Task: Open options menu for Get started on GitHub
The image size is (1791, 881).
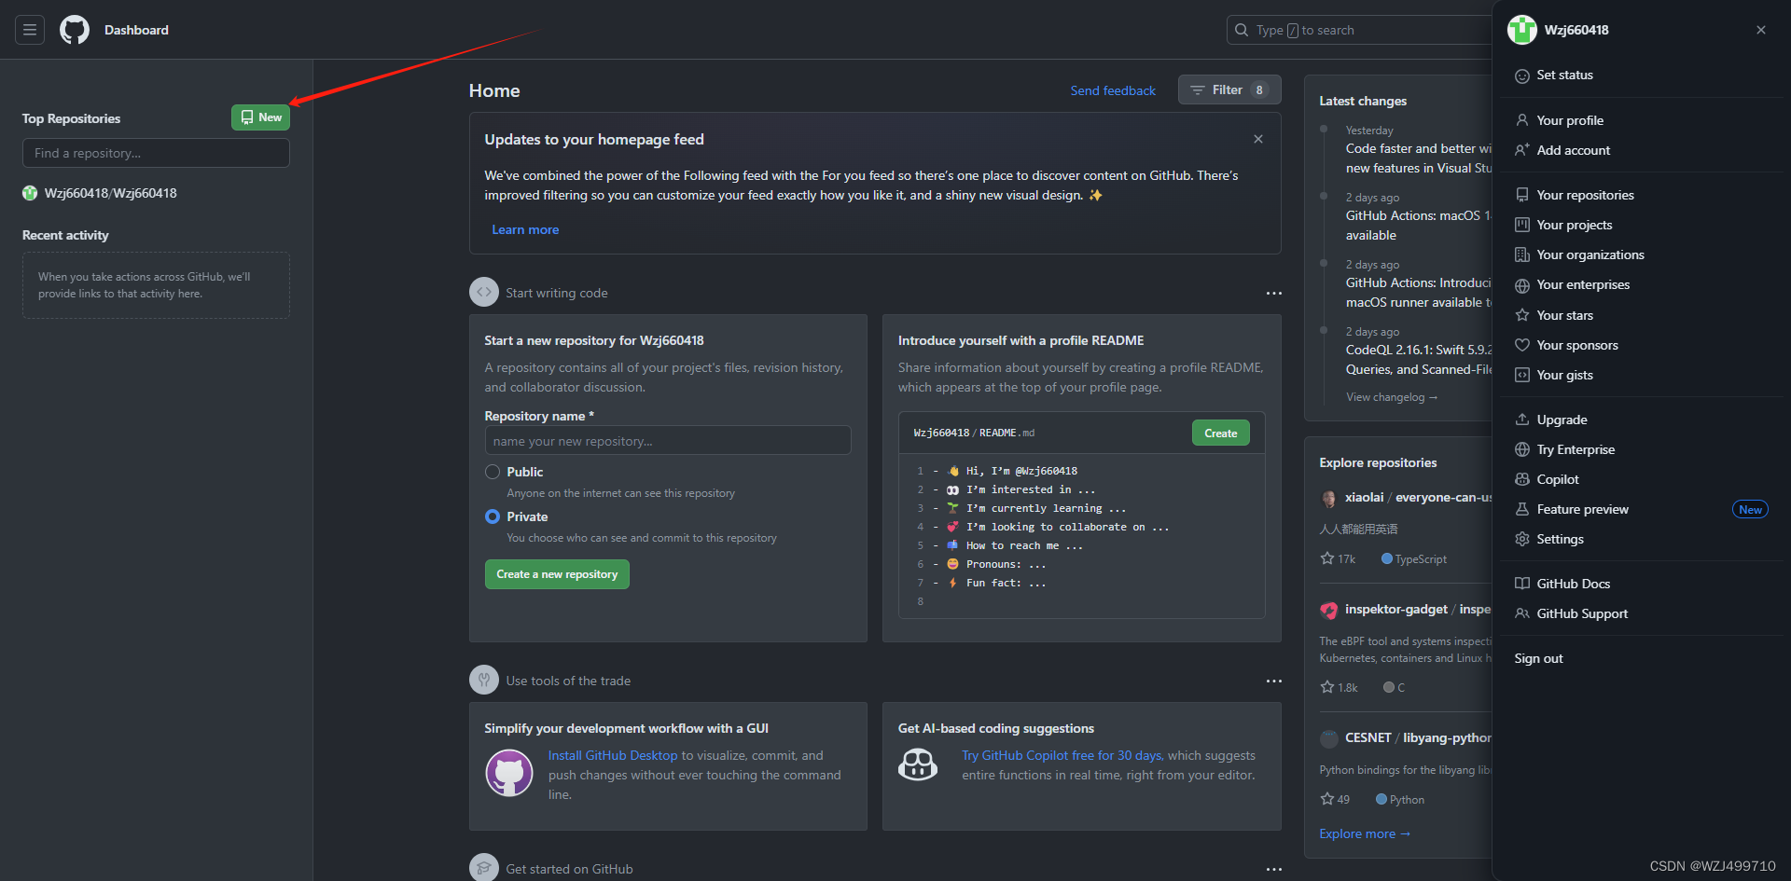Action: (1274, 869)
